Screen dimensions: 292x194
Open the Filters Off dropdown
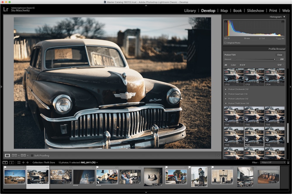pos(273,162)
